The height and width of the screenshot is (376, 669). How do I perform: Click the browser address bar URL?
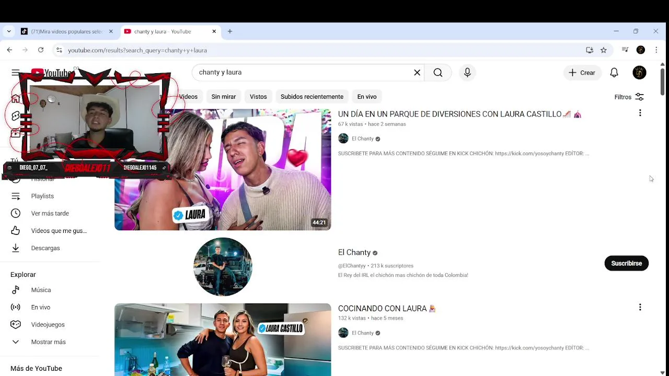click(x=137, y=50)
